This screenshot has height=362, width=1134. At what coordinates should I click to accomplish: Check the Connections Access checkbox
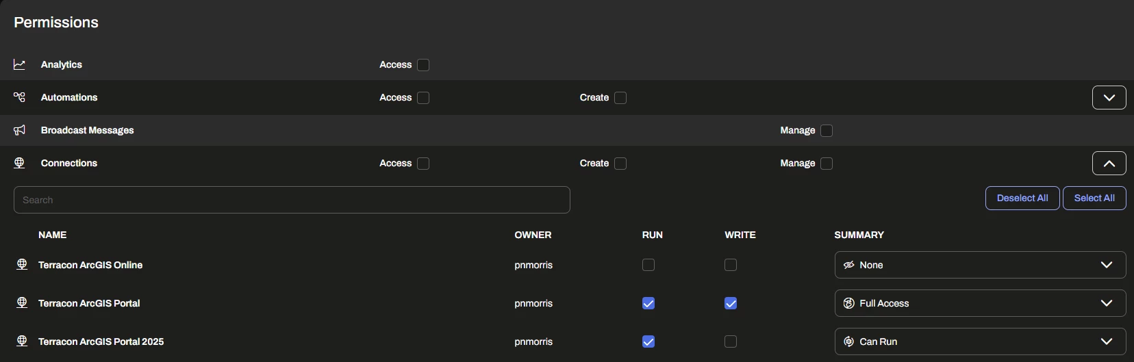point(423,164)
